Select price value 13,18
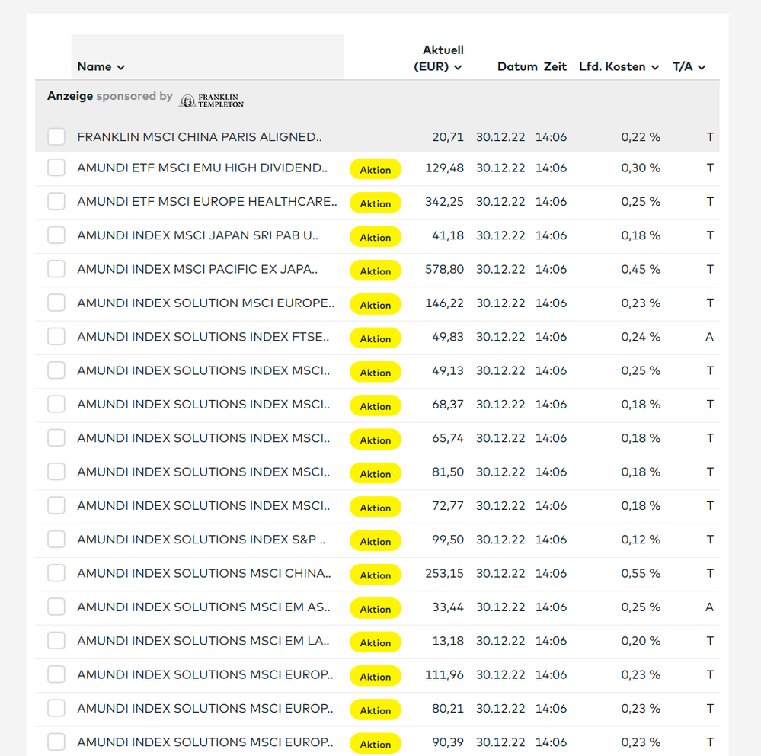The image size is (761, 756). [x=448, y=640]
